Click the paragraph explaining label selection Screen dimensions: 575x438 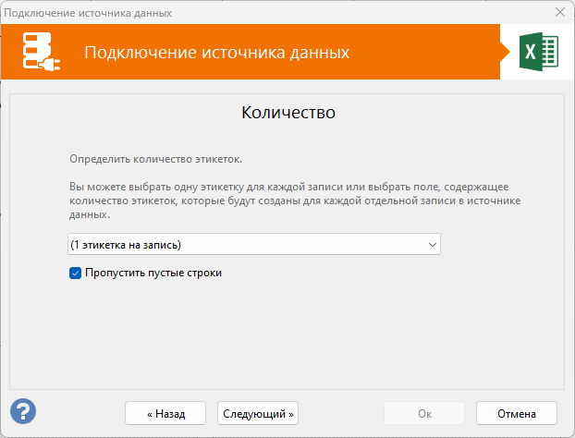tap(297, 201)
